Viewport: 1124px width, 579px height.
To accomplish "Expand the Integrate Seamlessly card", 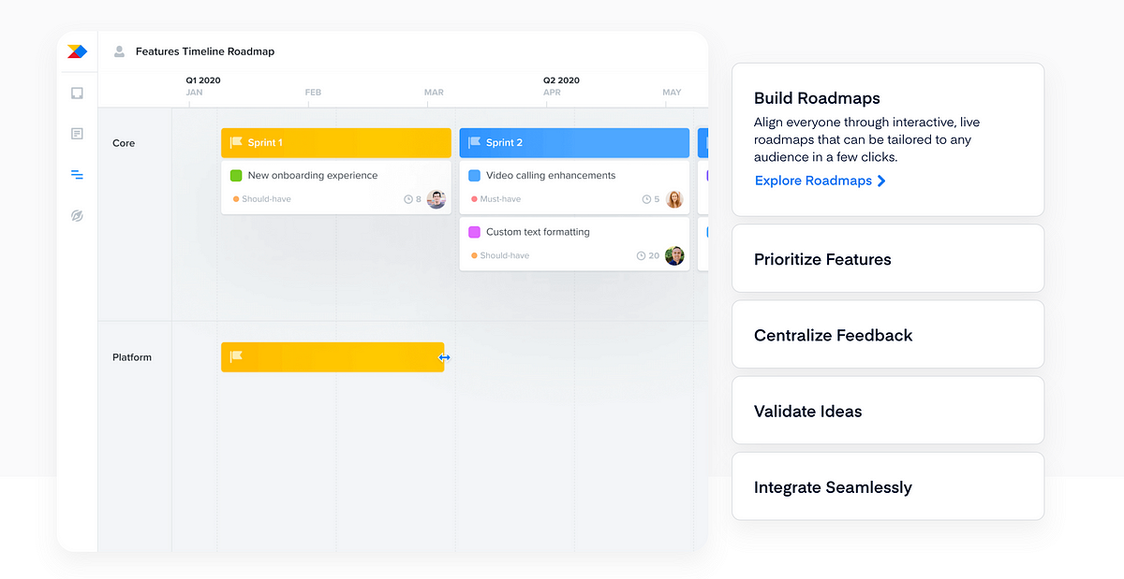I will [887, 486].
